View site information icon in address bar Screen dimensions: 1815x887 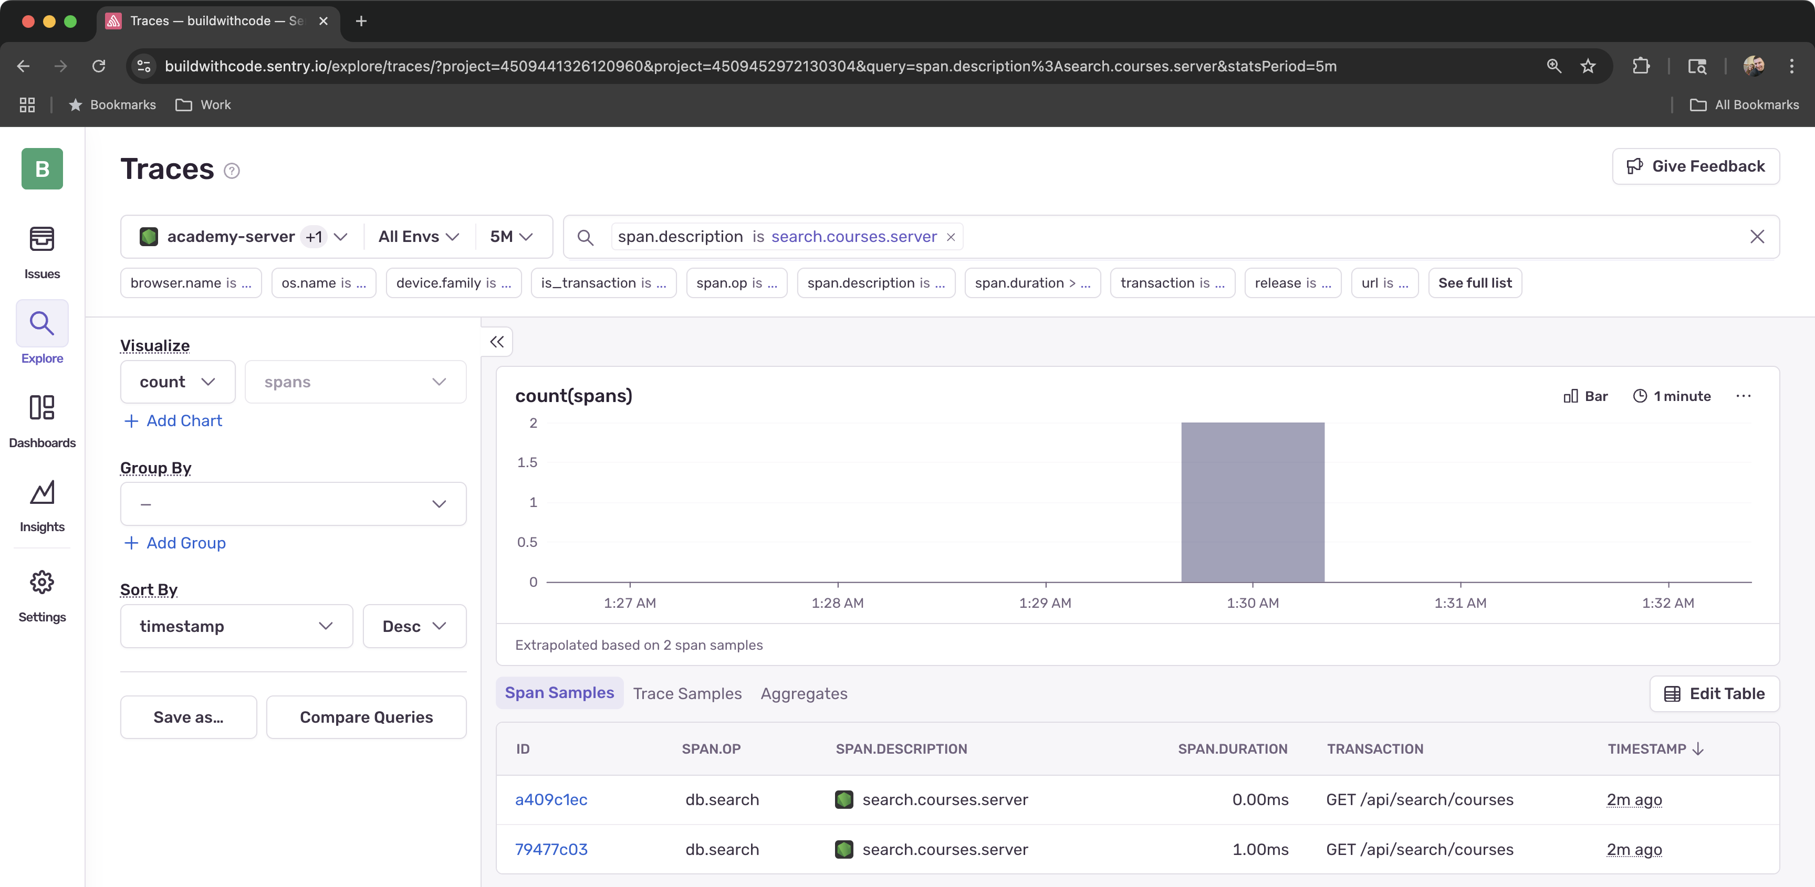[144, 66]
